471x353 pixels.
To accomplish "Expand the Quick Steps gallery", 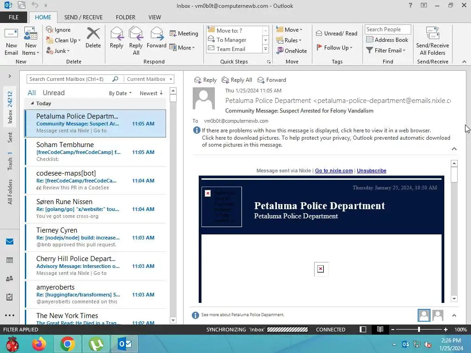I will click(x=265, y=49).
